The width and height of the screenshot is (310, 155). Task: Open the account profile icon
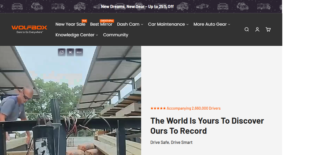point(257,30)
